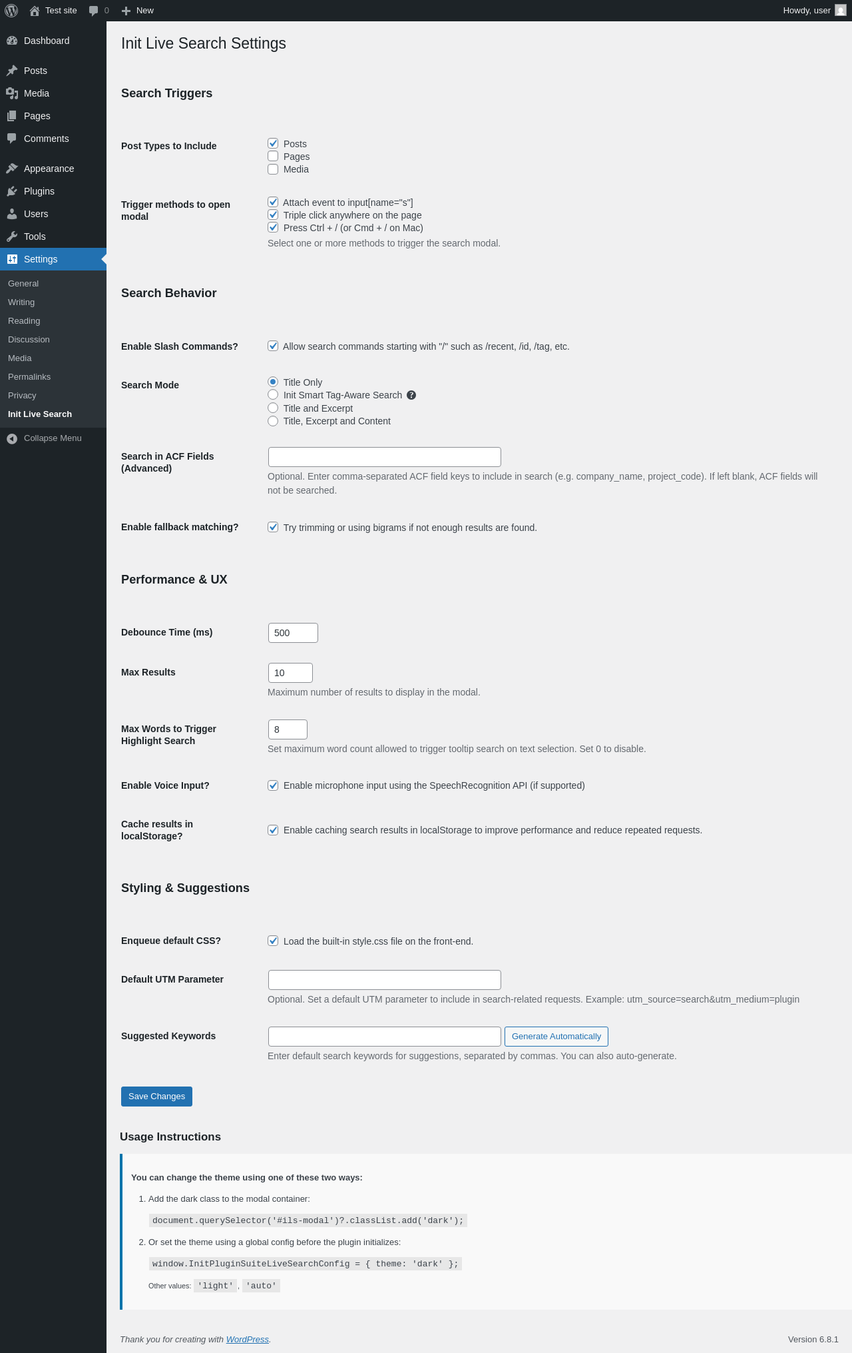Image resolution: width=852 pixels, height=1353 pixels.
Task: Open the comments bubble icon in admin bar
Action: (x=94, y=11)
